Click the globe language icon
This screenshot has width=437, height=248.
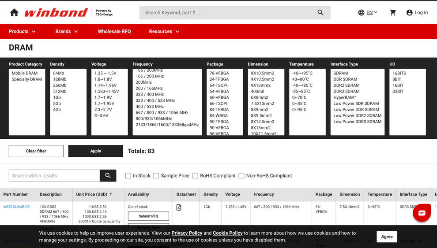(362, 13)
